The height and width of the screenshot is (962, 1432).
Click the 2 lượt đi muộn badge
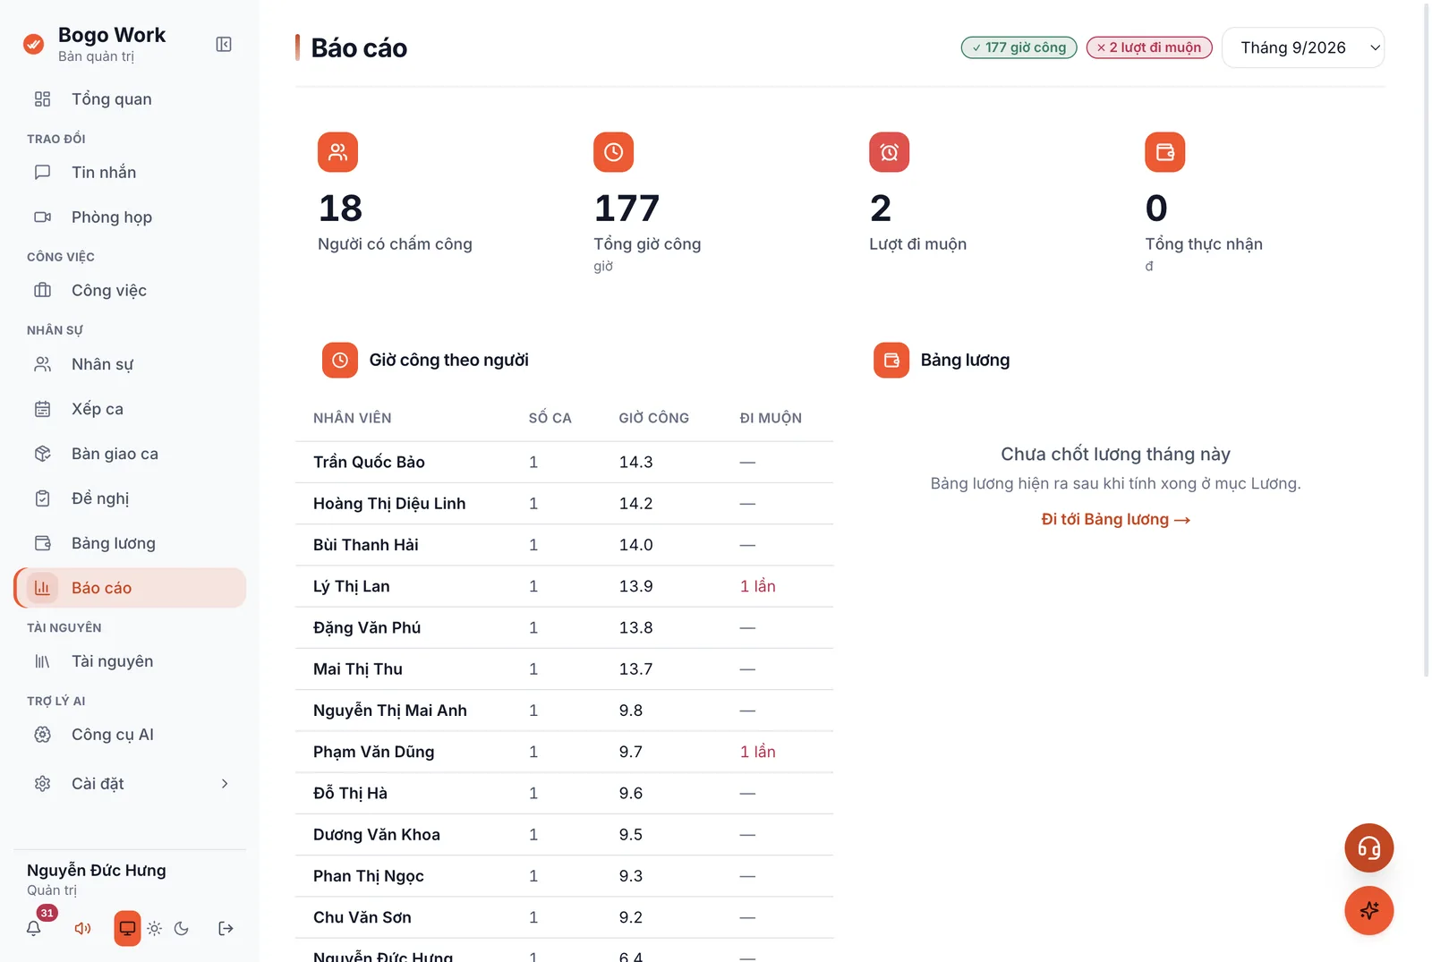(x=1149, y=47)
